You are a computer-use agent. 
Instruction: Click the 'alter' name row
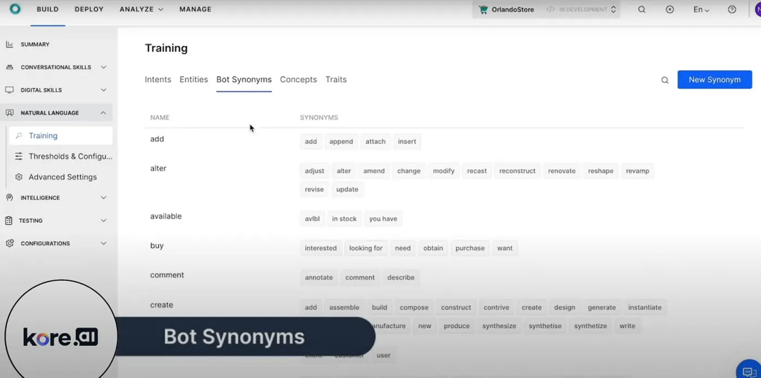(x=158, y=168)
